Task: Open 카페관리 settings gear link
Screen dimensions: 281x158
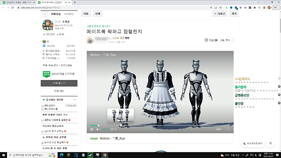Action: click(49, 34)
